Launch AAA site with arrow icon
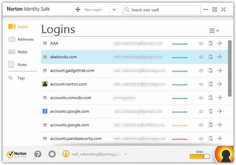This screenshot has height=165, width=236. point(219,43)
